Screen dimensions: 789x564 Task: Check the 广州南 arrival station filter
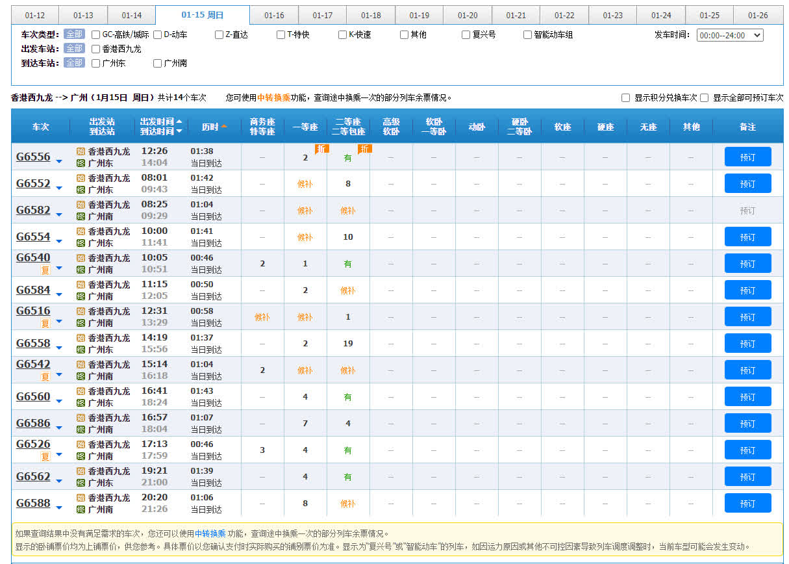click(x=158, y=63)
